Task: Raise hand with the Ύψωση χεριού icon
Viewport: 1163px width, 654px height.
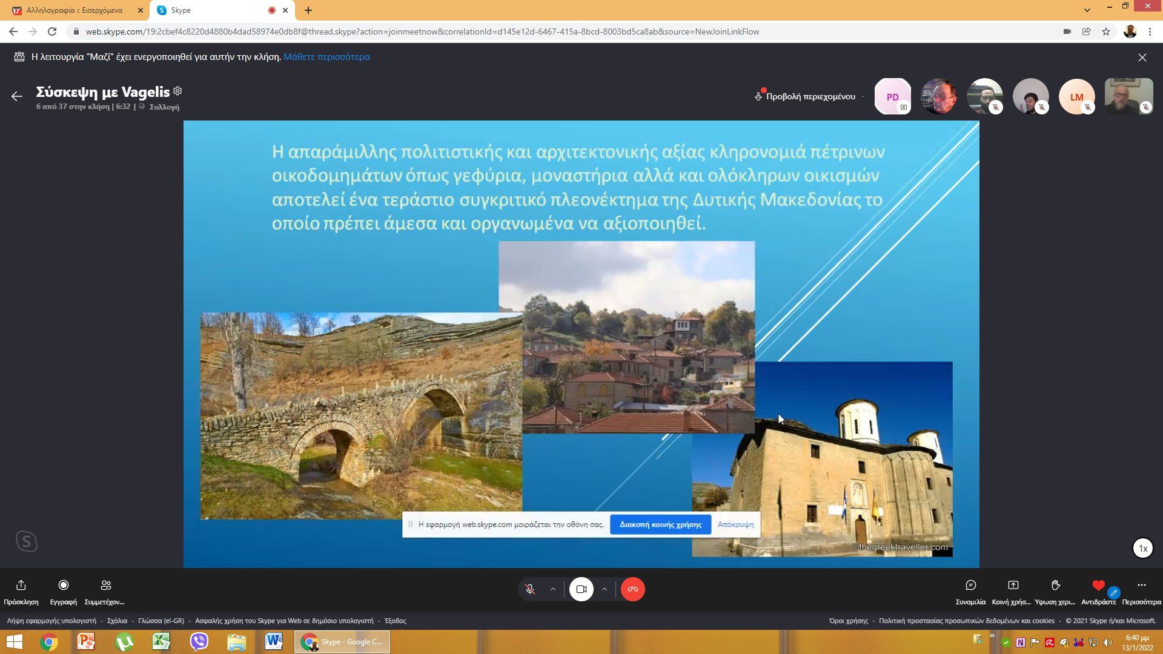Action: coord(1055,586)
